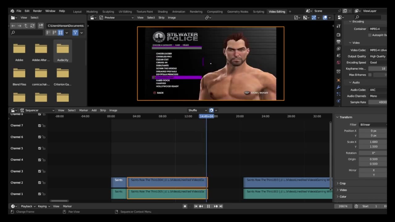395x222 pixels.
Task: Open the Render menu
Action: click(37, 11)
